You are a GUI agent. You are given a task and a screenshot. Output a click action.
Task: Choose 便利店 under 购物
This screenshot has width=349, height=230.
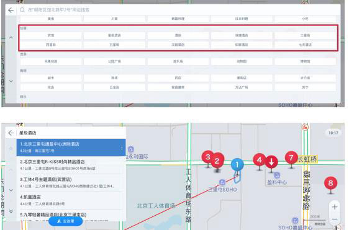tap(242, 78)
